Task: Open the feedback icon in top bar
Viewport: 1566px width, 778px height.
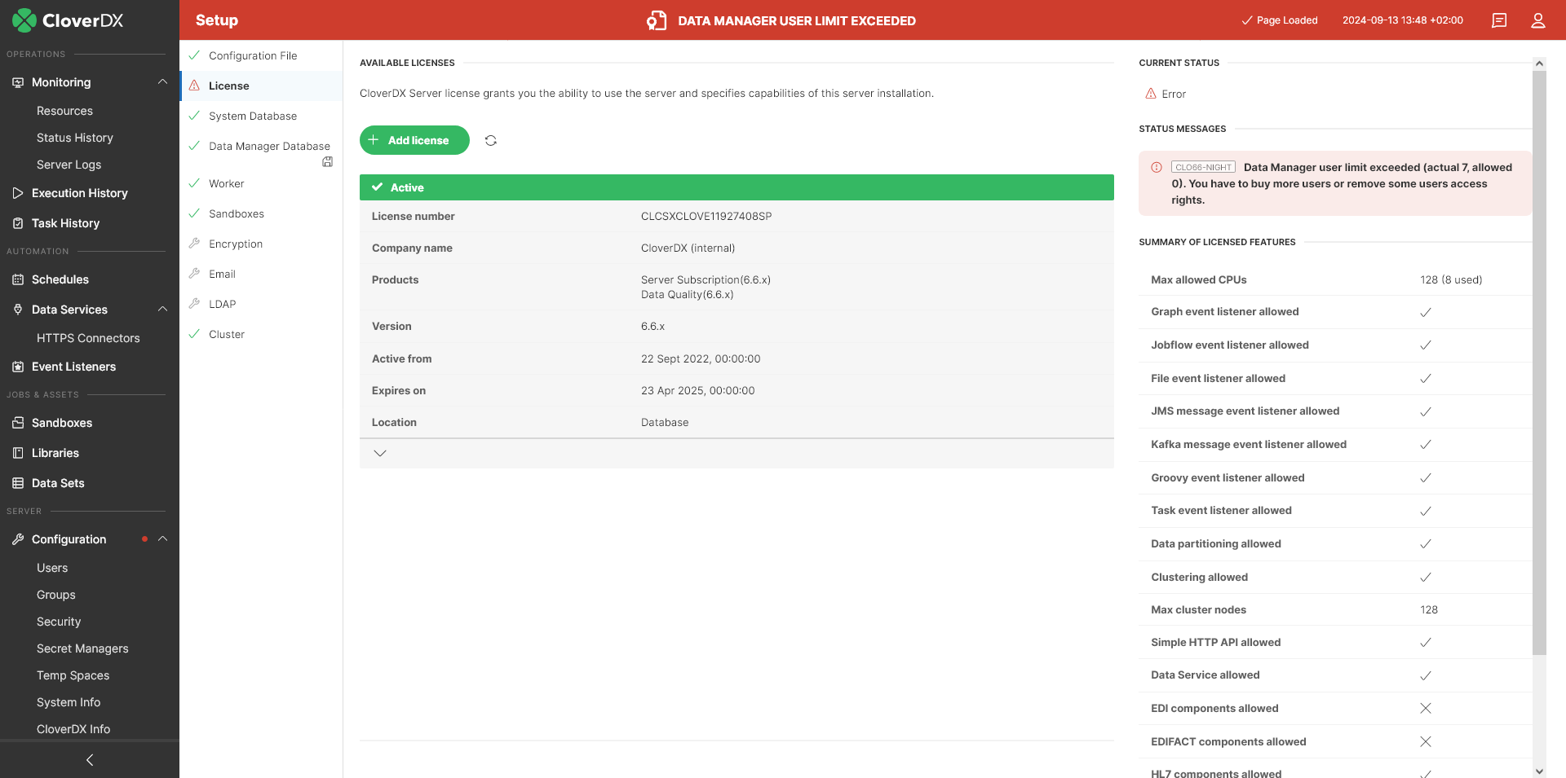Action: tap(1499, 20)
